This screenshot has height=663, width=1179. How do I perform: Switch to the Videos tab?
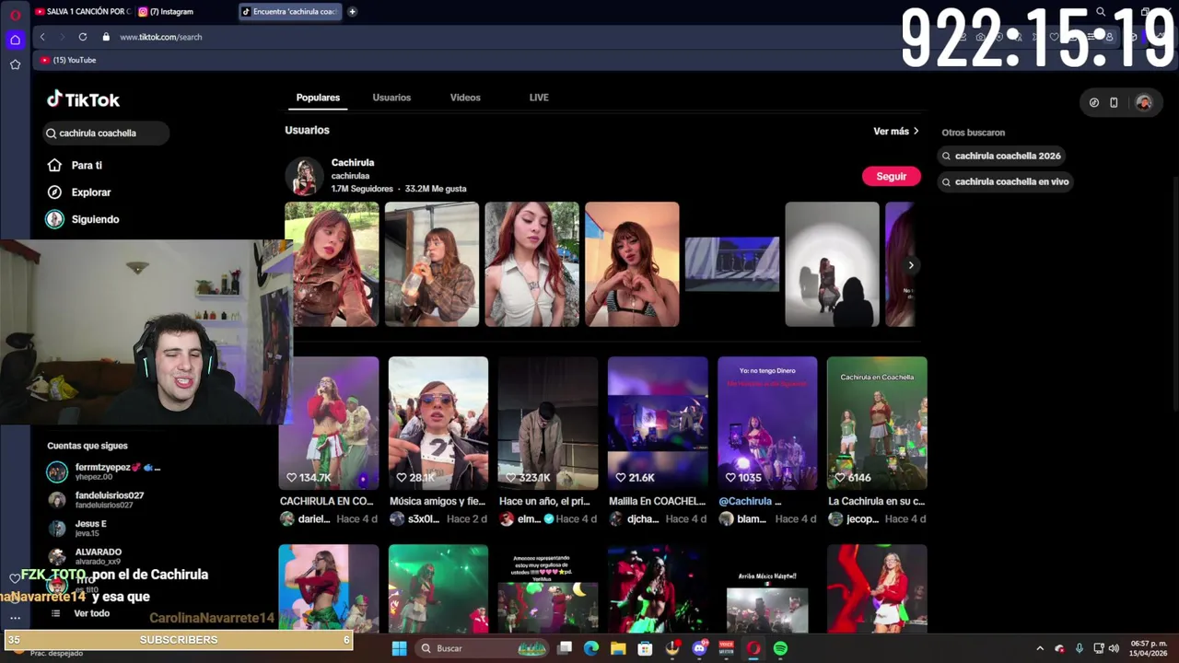point(465,98)
